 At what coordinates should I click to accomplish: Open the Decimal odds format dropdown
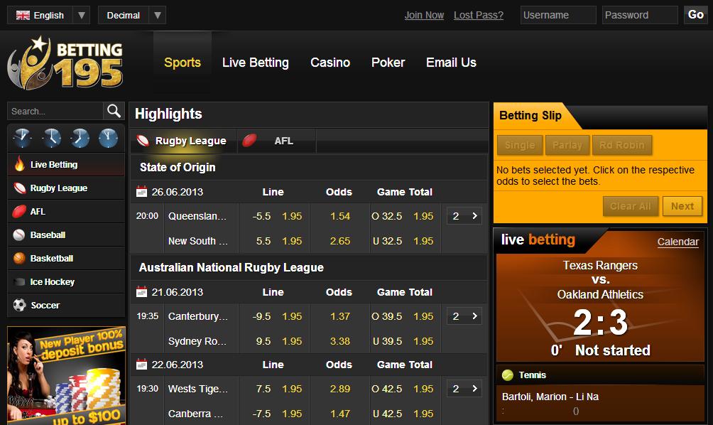159,14
